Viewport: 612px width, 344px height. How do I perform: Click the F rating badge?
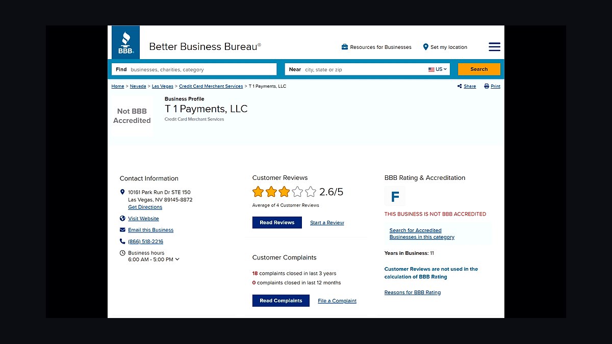pos(395,196)
